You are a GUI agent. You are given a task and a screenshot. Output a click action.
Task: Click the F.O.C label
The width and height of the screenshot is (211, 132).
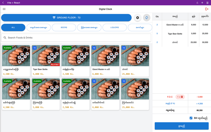(x=170, y=97)
